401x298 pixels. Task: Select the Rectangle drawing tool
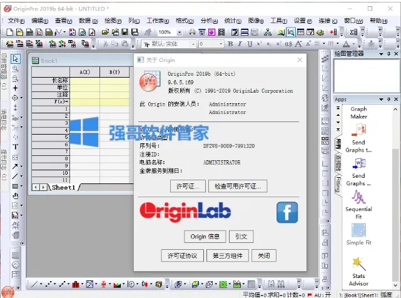[15, 186]
